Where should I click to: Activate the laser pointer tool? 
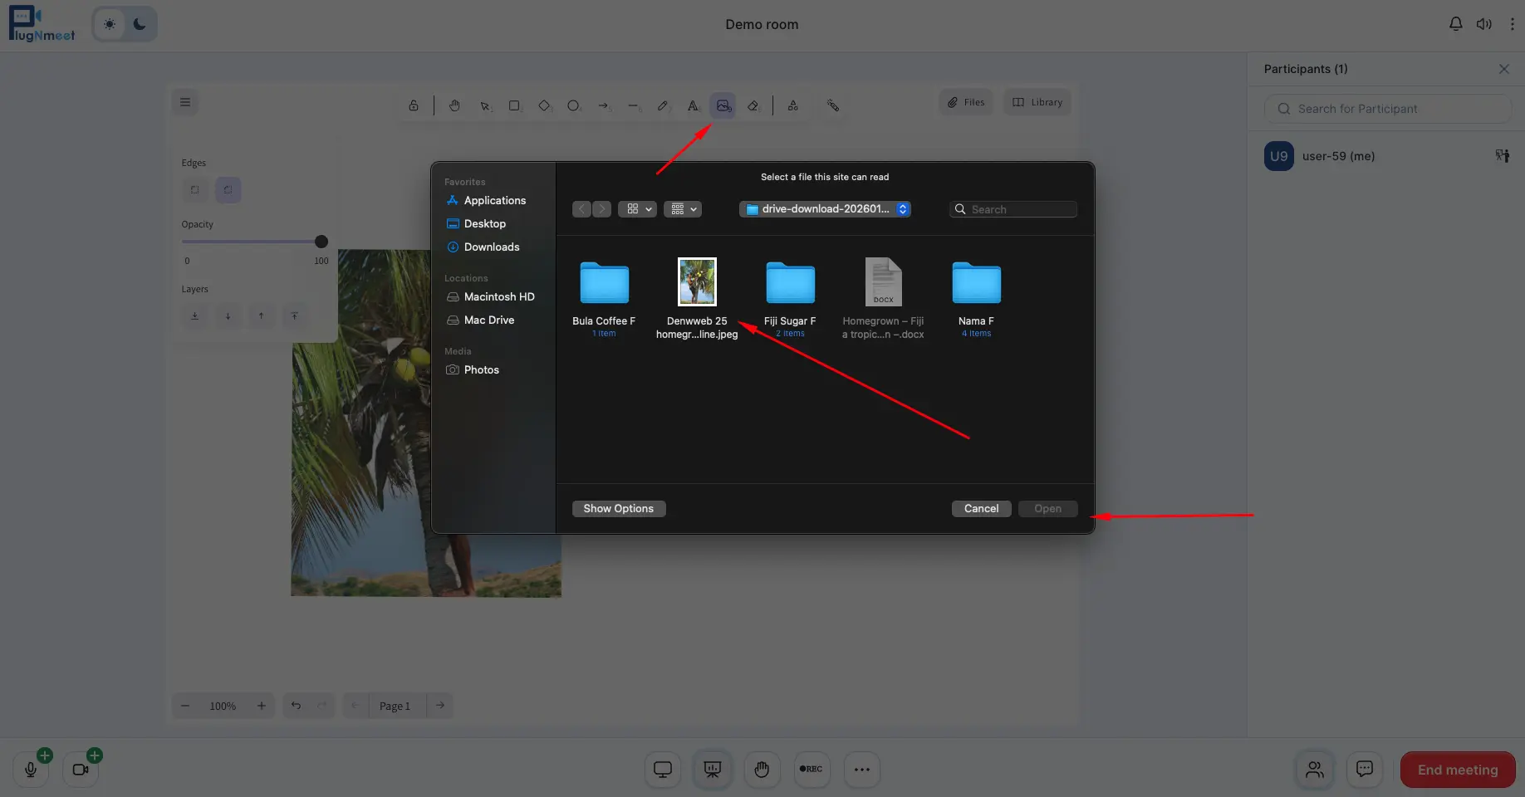tap(833, 105)
